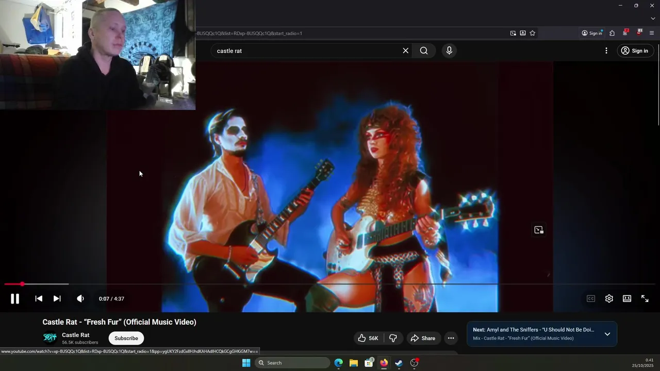660x371 pixels.
Task: Click the taskbar Search box
Action: click(x=292, y=363)
